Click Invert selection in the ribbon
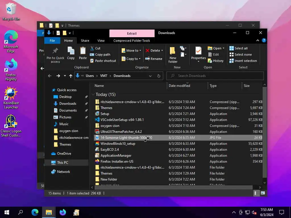 (243, 61)
